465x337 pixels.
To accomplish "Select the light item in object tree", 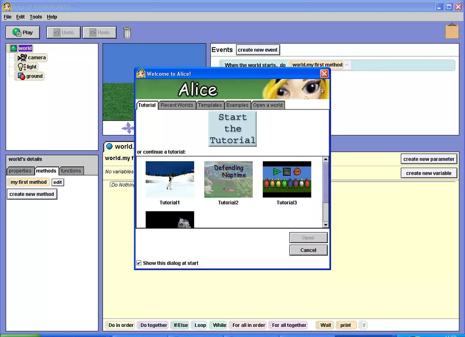I will [27, 67].
